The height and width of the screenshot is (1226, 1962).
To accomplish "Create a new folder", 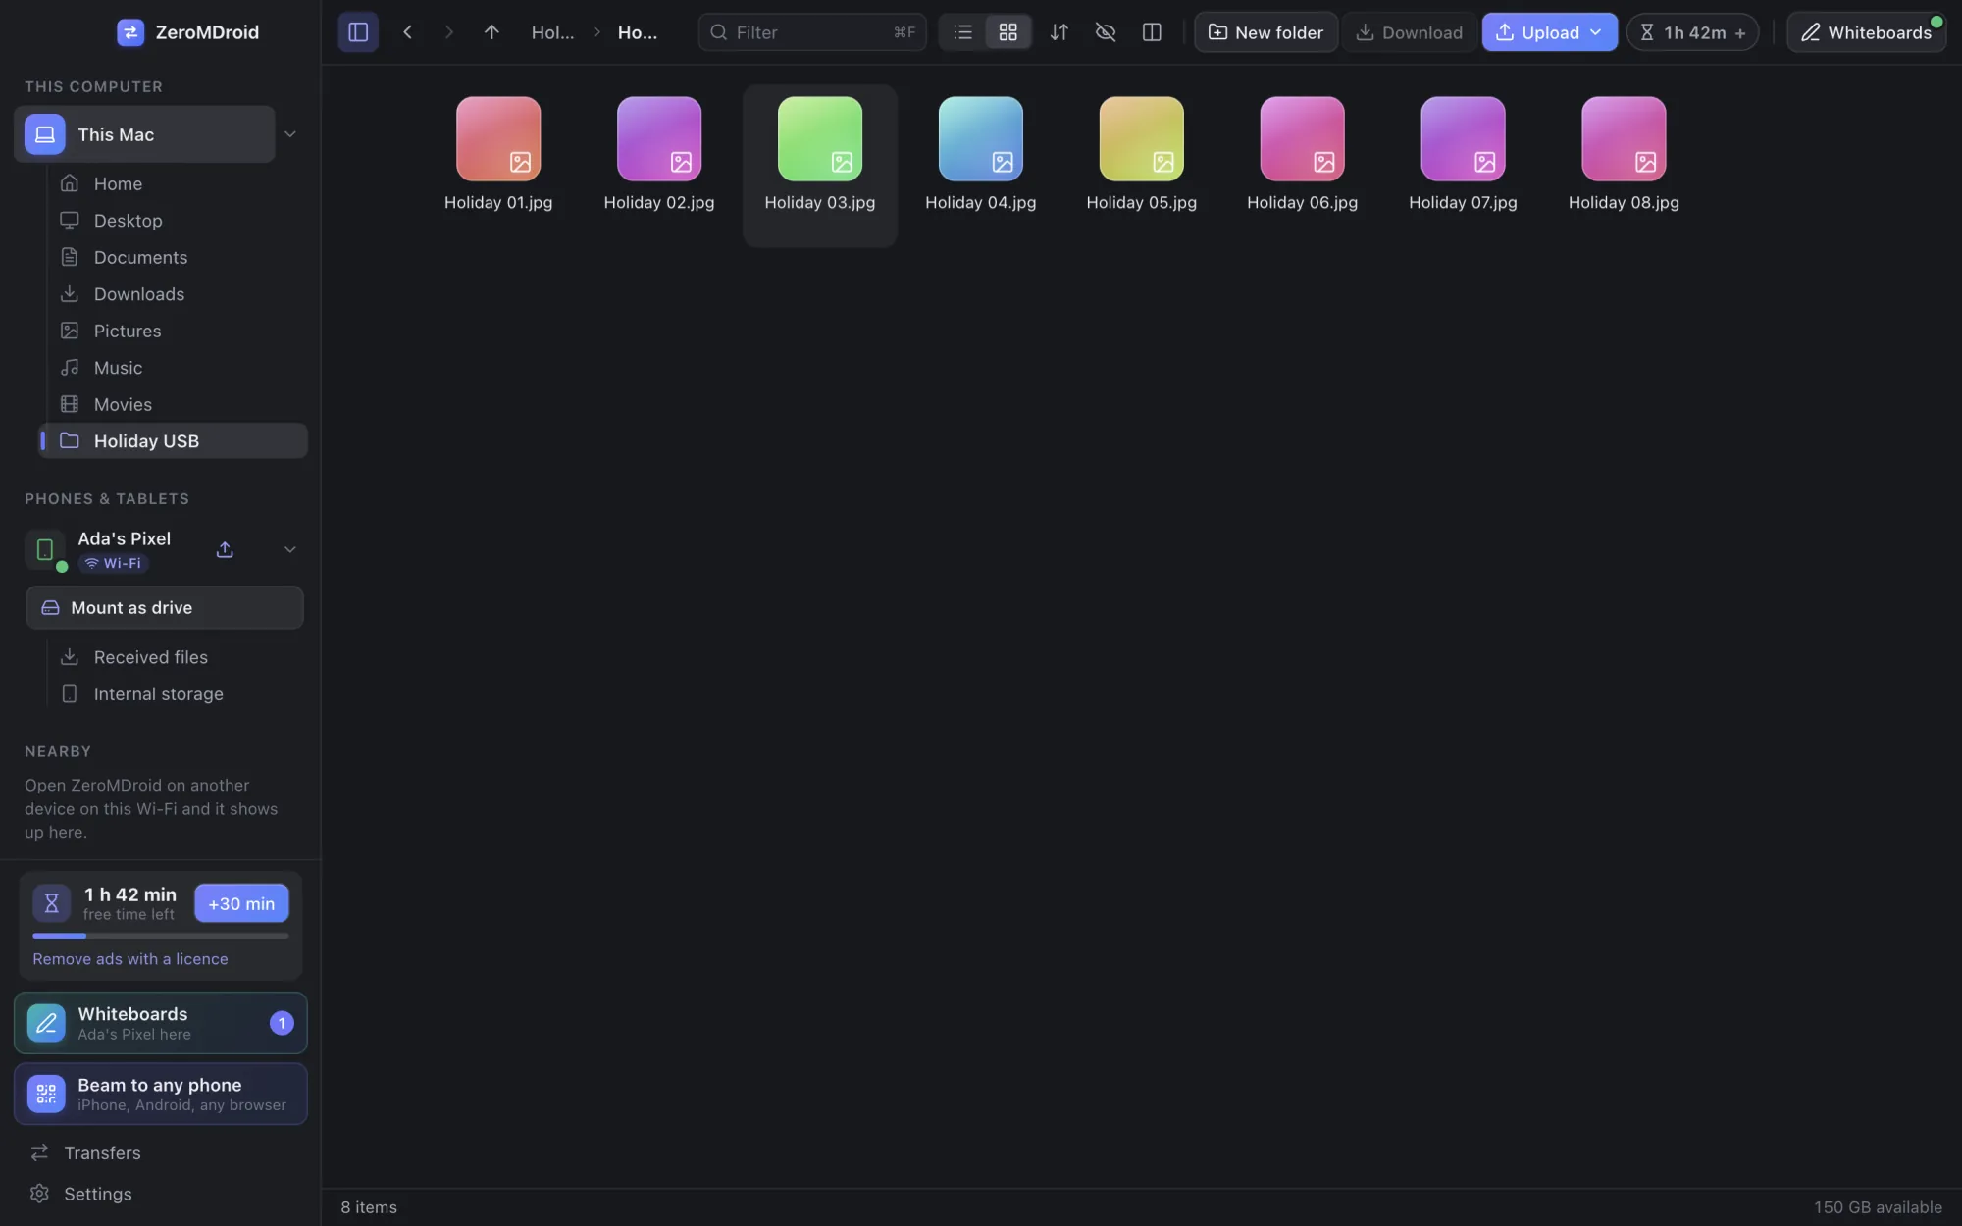I will click(1265, 32).
